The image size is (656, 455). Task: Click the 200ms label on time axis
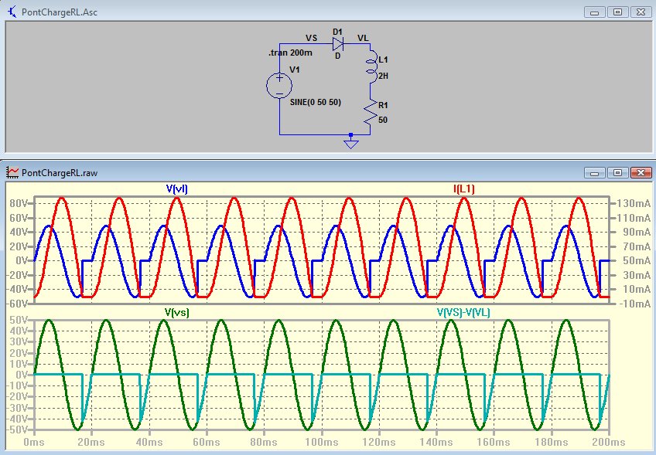point(609,443)
